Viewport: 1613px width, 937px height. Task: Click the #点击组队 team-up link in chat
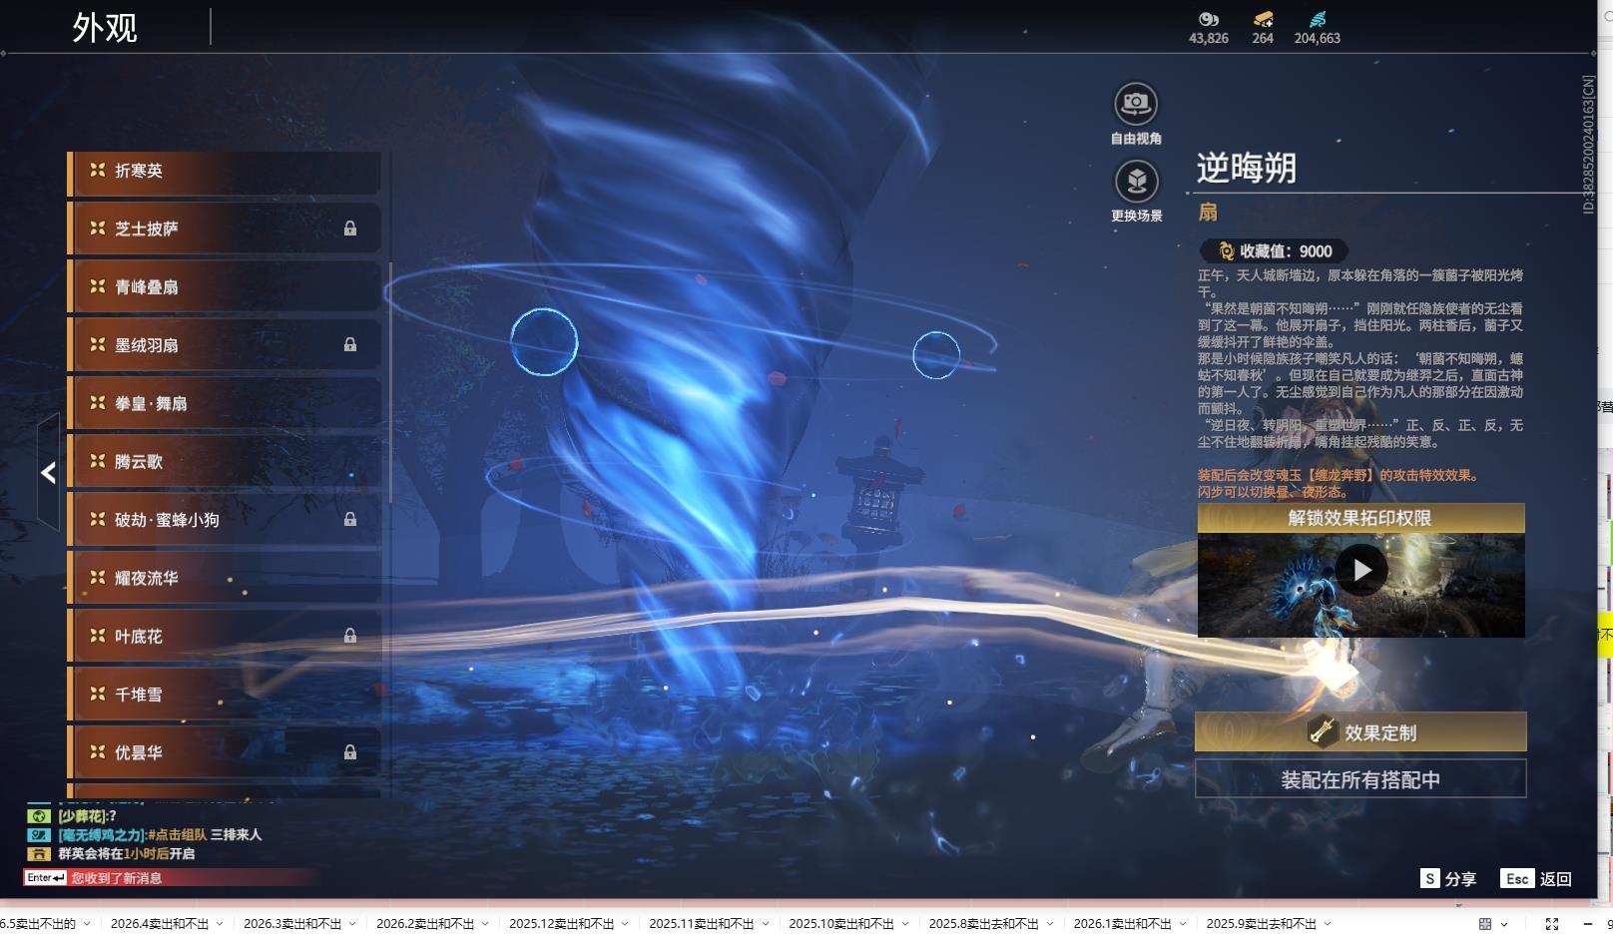point(177,834)
